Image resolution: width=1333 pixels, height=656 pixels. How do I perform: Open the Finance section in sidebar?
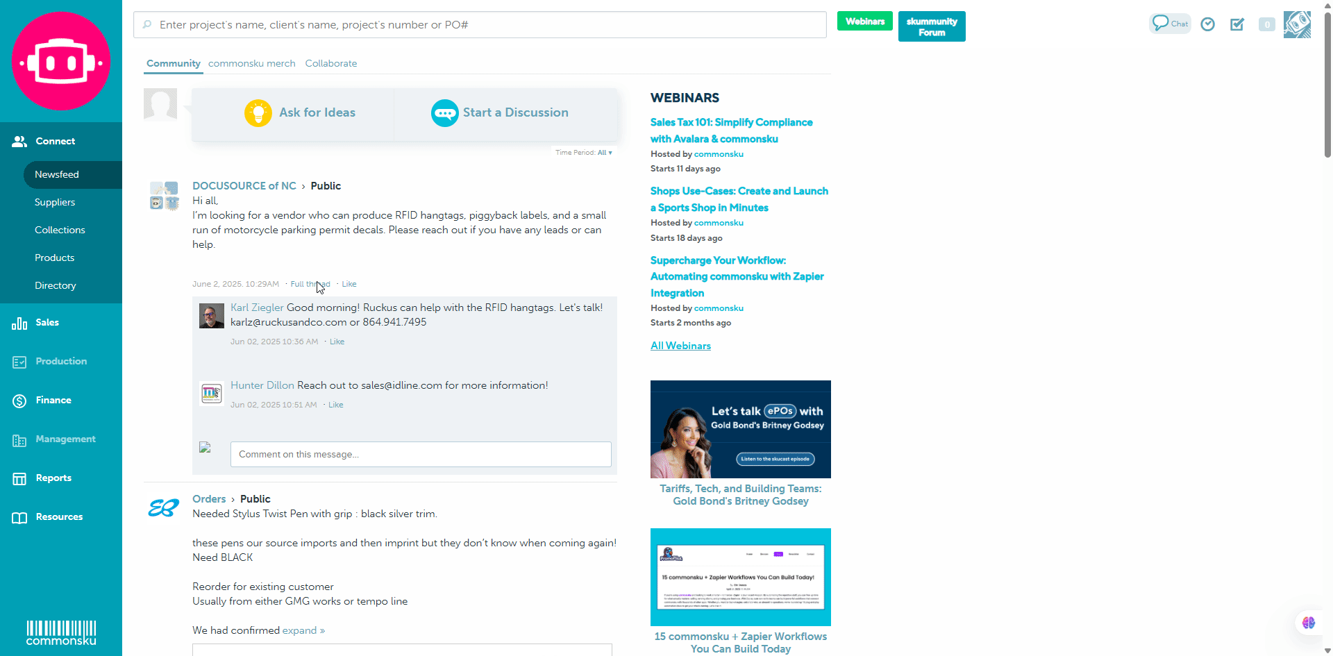pyautogui.click(x=53, y=401)
